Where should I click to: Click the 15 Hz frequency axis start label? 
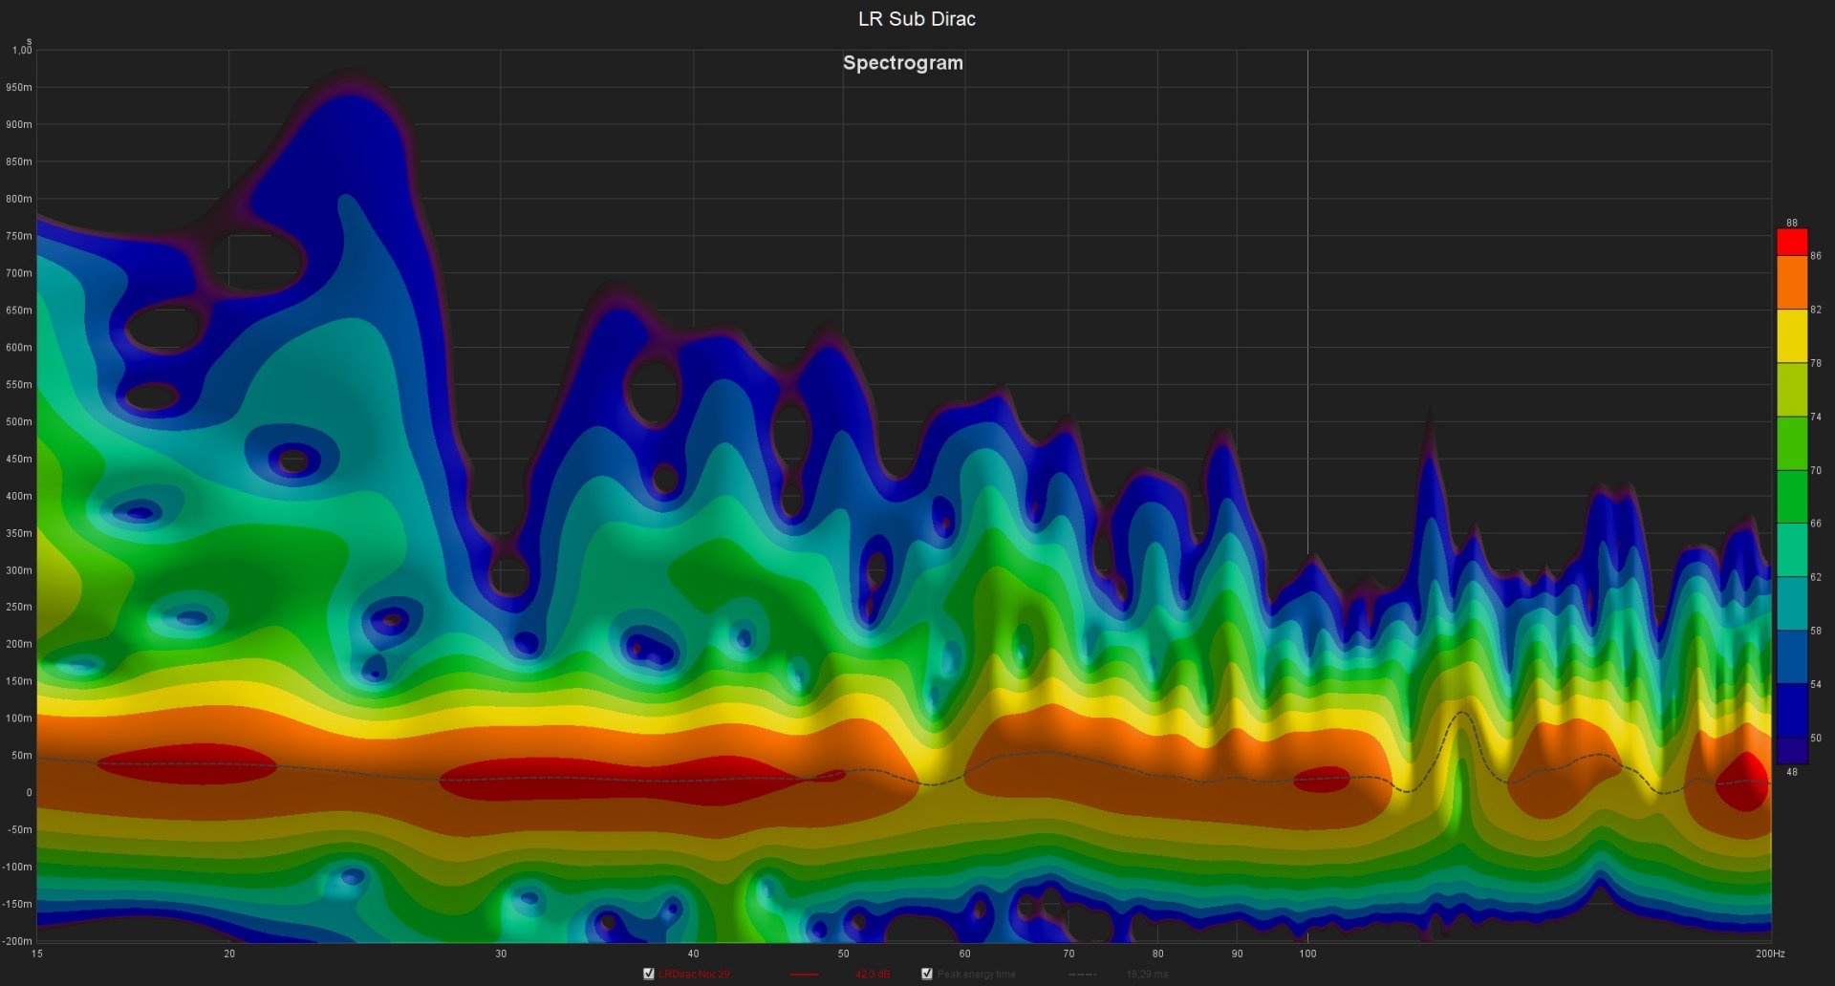coord(37,954)
